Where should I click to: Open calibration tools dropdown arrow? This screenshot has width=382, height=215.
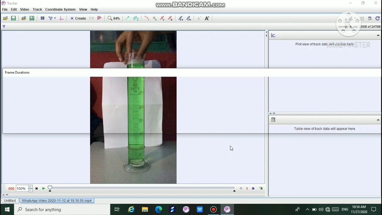pyautogui.click(x=55, y=18)
